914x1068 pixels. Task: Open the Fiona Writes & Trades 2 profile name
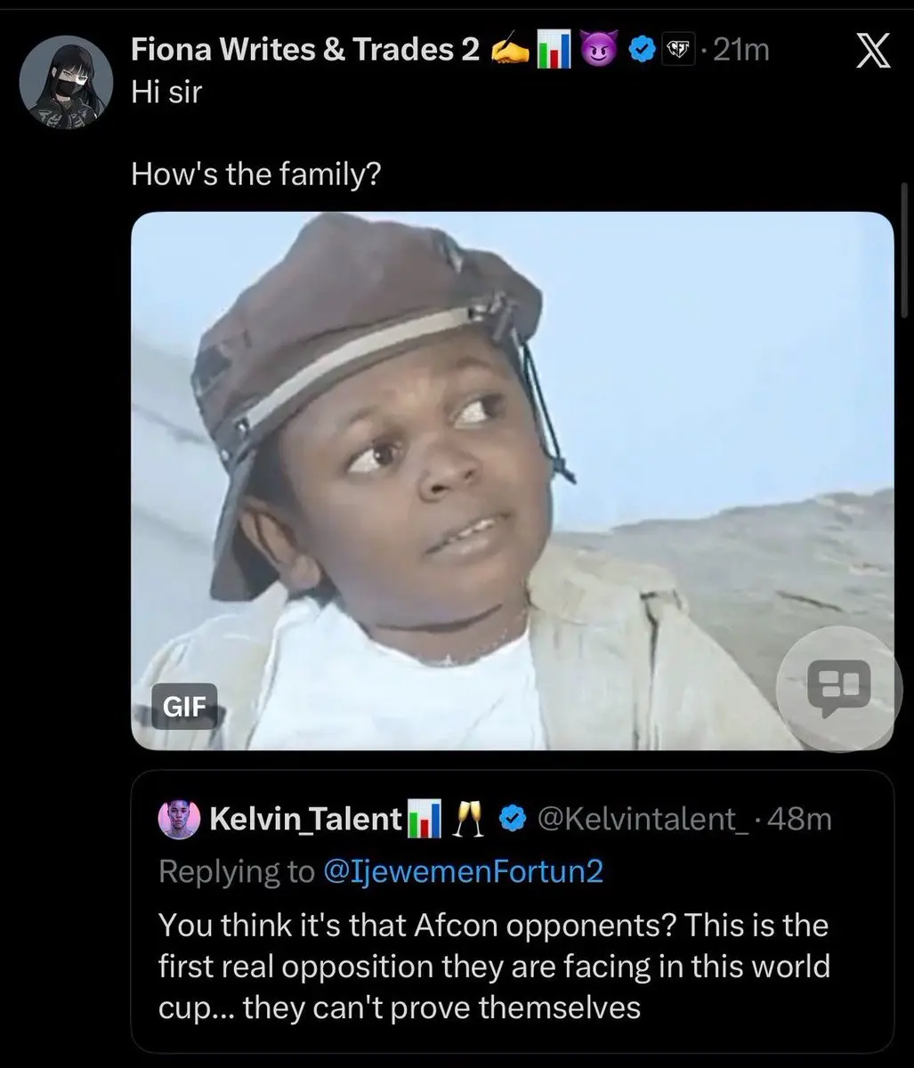coord(305,52)
